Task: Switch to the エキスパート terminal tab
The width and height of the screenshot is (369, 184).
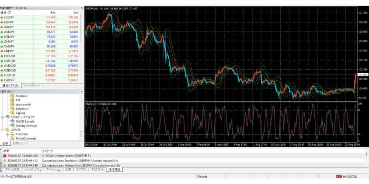Action: click(97, 170)
